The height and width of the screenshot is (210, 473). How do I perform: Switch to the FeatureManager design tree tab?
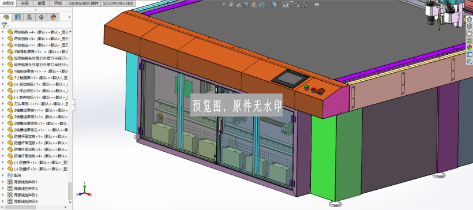click(x=6, y=17)
